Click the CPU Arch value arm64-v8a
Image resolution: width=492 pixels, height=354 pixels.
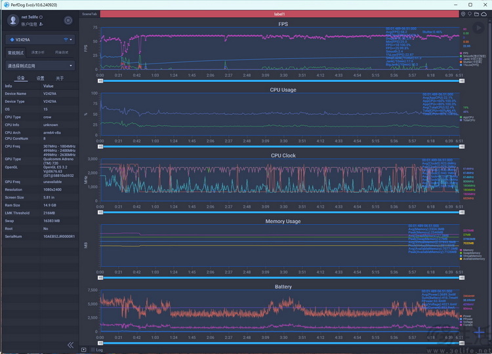[x=52, y=132]
